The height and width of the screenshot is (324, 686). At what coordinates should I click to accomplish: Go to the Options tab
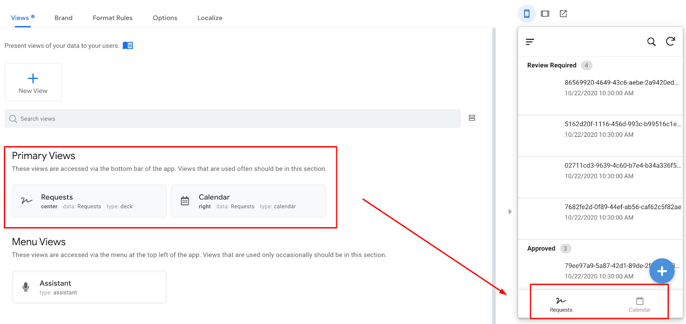165,18
